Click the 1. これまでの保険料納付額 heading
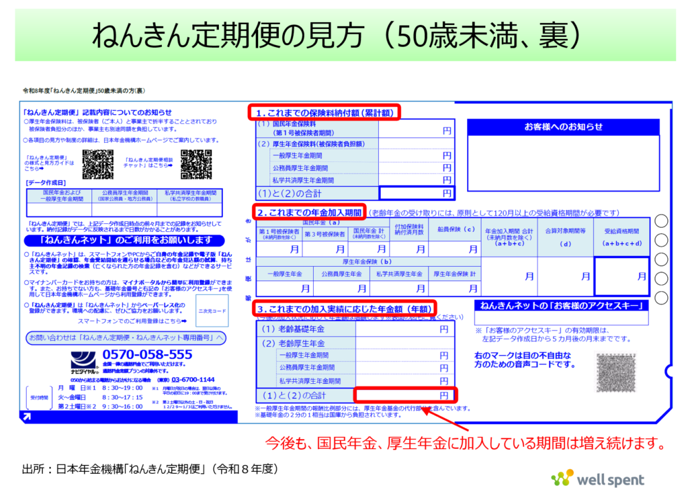The height and width of the screenshot is (490, 688). coord(325,112)
